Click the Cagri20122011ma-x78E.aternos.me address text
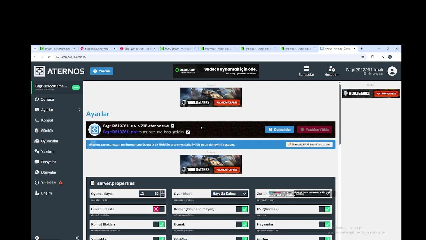The image size is (426, 240). tap(136, 126)
